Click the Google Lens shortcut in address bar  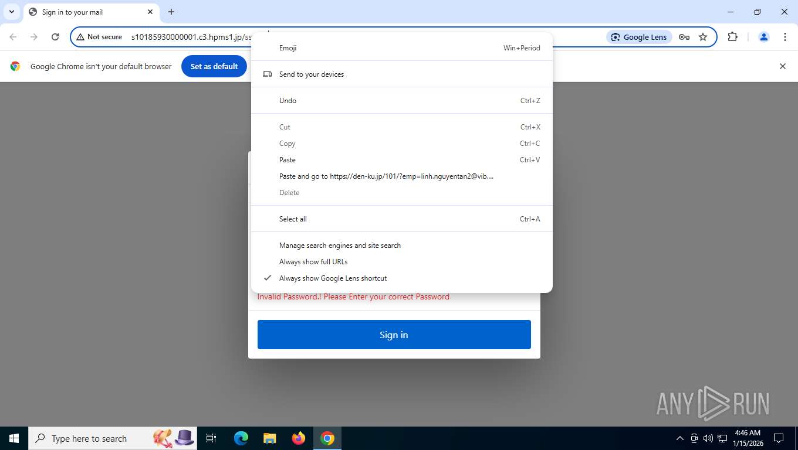639,37
